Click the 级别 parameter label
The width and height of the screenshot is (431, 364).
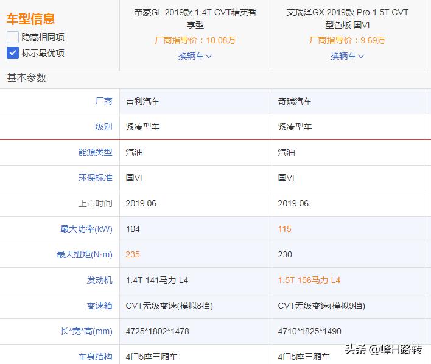103,127
